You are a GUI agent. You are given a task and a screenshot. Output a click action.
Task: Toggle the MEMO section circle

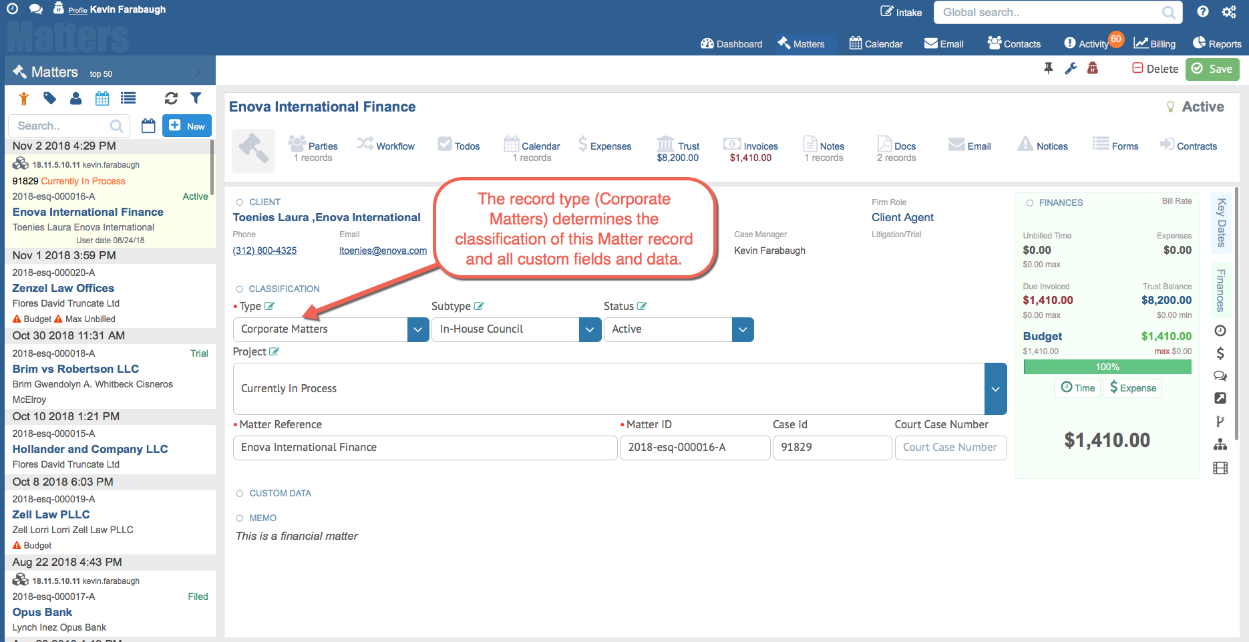tap(240, 518)
